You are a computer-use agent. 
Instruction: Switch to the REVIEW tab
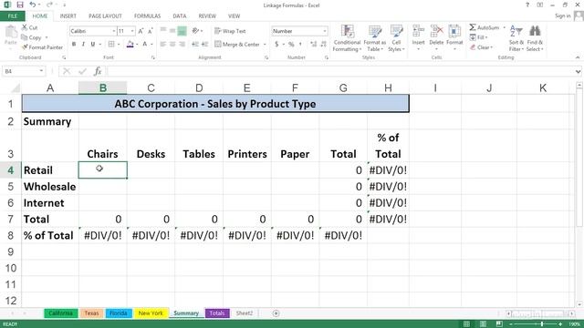click(x=207, y=16)
